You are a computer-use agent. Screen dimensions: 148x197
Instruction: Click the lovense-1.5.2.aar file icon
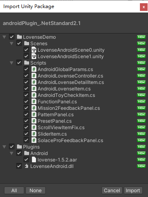coord(34,160)
